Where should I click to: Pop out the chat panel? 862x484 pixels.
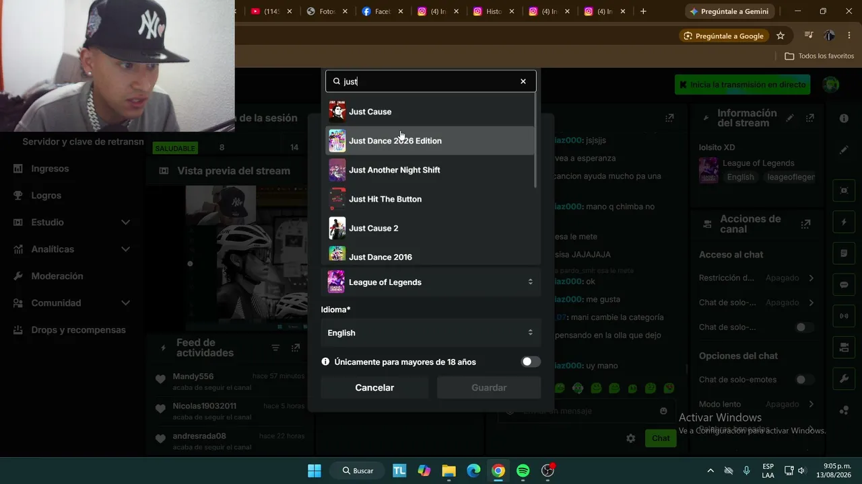[x=669, y=118]
